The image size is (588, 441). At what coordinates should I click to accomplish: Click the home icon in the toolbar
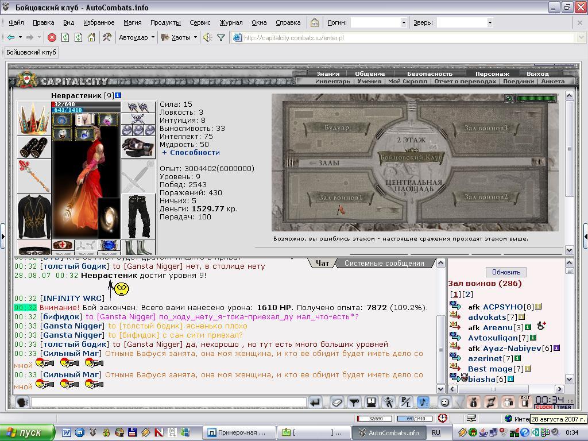pyautogui.click(x=91, y=37)
